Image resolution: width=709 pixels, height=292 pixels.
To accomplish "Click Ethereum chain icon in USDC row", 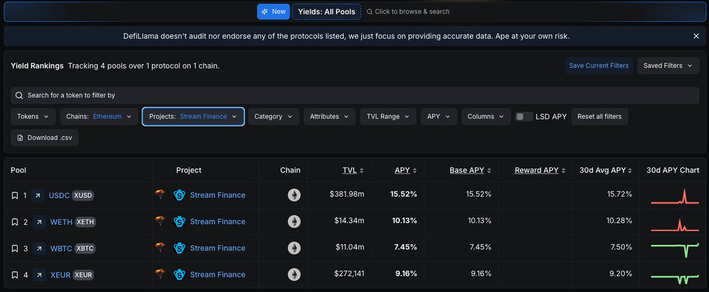I will click(294, 195).
